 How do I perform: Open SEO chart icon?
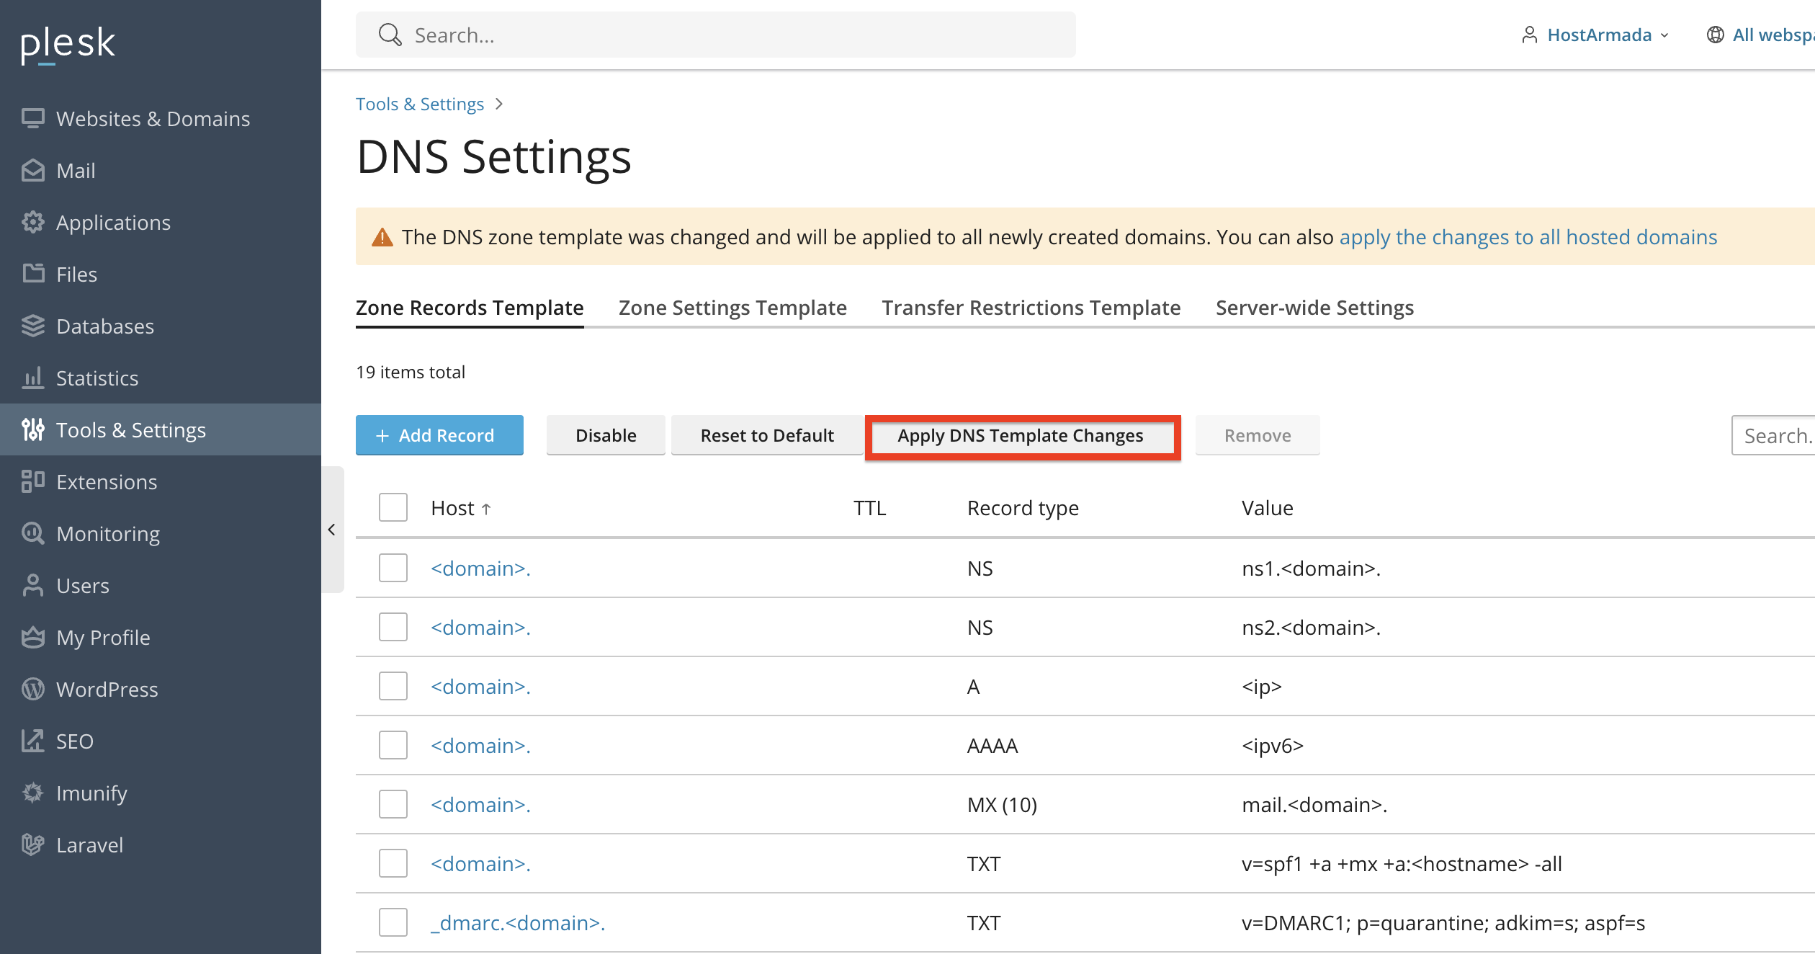tap(33, 741)
